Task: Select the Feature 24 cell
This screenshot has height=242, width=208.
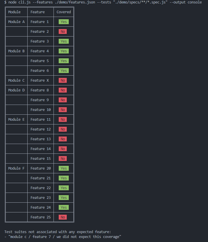Action: 41,208
